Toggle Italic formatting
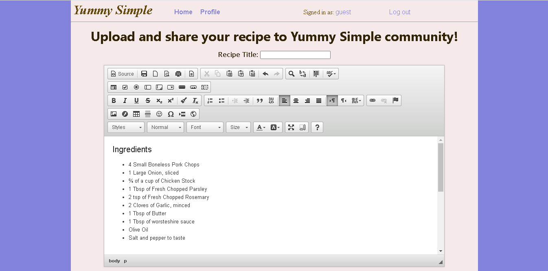This screenshot has height=271, width=548. tap(125, 101)
